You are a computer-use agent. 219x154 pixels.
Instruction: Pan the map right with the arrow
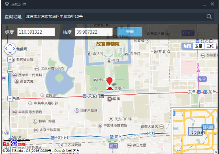pyautogui.click(x=14, y=49)
